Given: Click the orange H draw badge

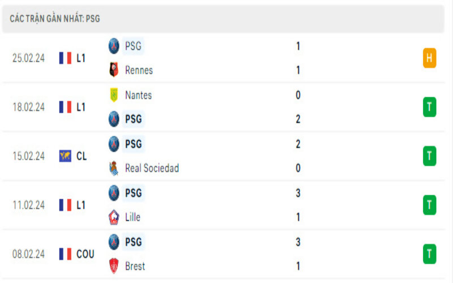Looking at the screenshot, I should pos(429,58).
